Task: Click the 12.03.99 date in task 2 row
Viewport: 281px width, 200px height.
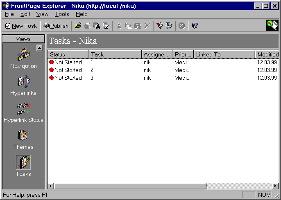Action: pyautogui.click(x=267, y=70)
